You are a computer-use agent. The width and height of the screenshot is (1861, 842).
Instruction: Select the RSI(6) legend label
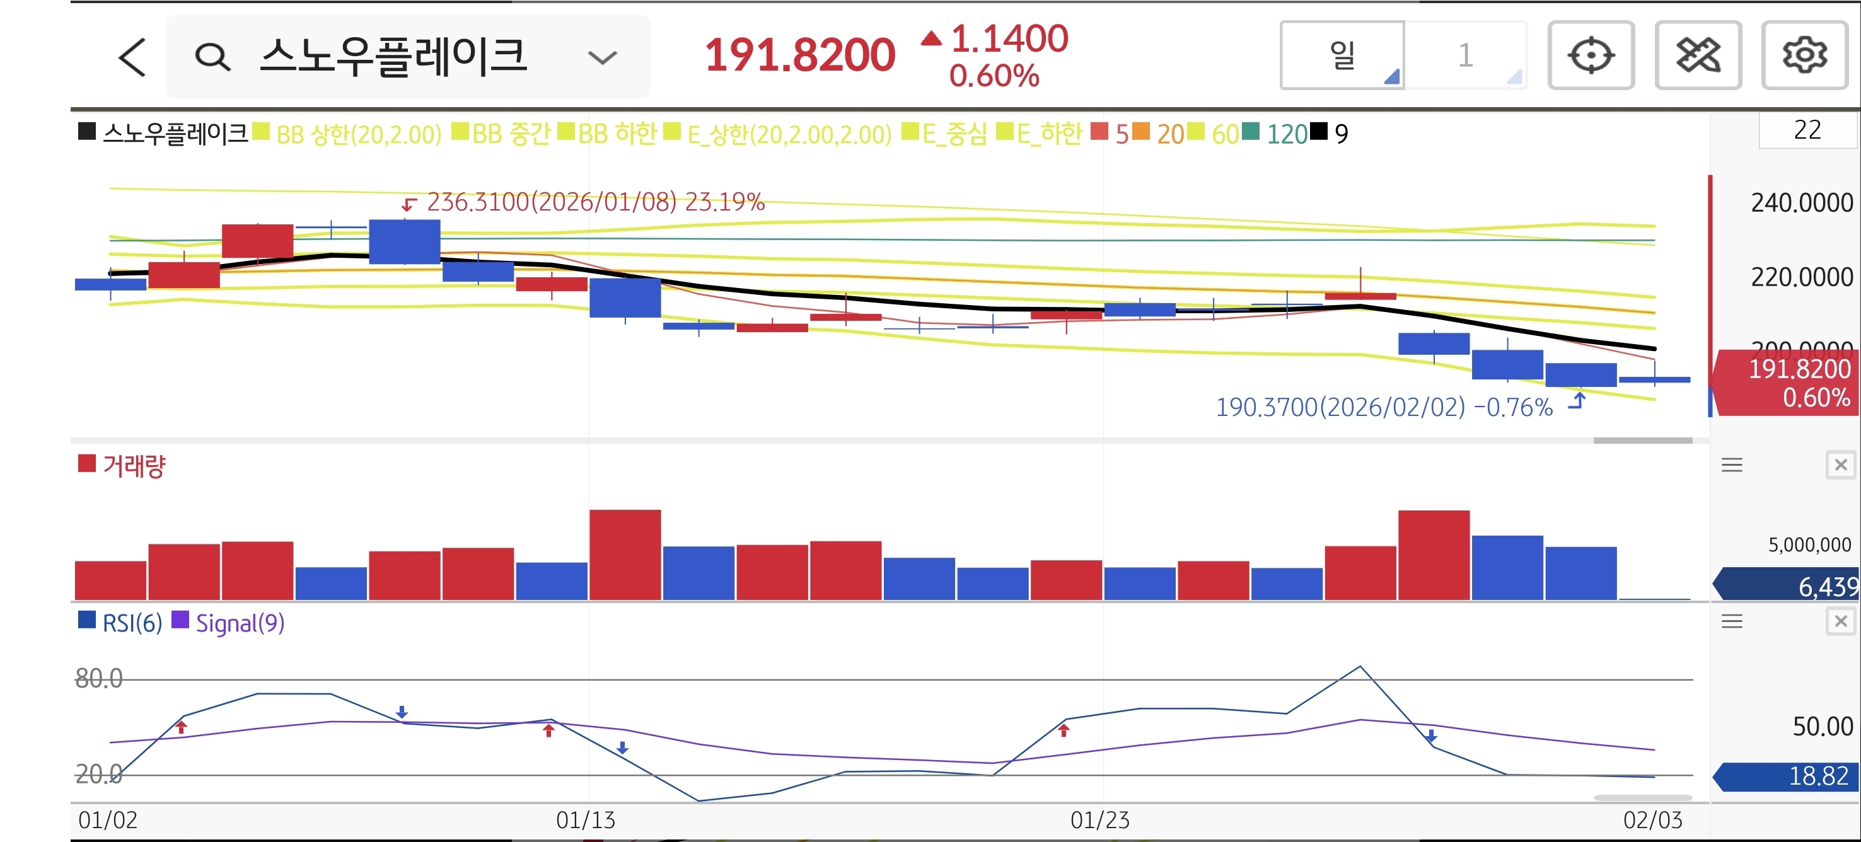click(x=132, y=623)
